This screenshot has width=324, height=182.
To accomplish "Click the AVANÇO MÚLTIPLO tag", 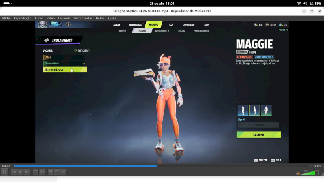I will (264, 57).
